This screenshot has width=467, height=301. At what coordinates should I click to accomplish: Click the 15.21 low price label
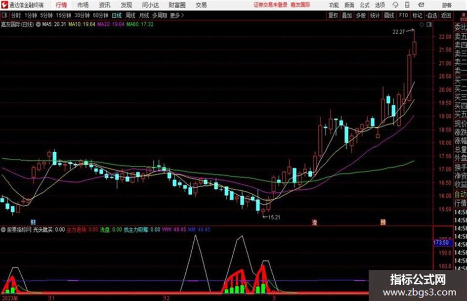(274, 217)
